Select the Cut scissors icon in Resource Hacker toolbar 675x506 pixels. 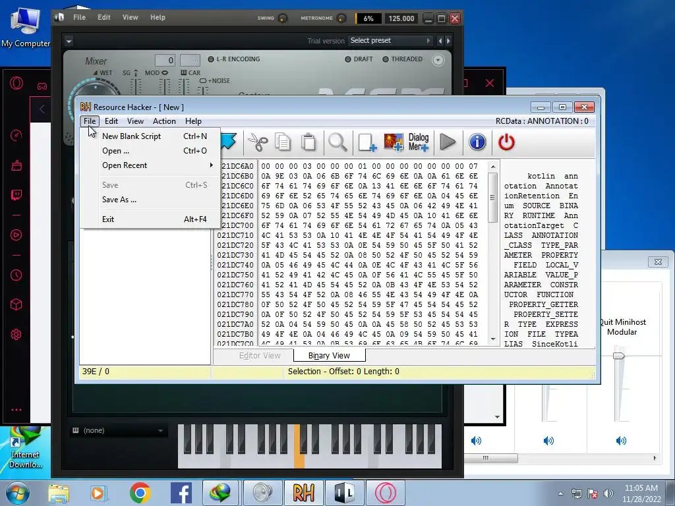(258, 142)
